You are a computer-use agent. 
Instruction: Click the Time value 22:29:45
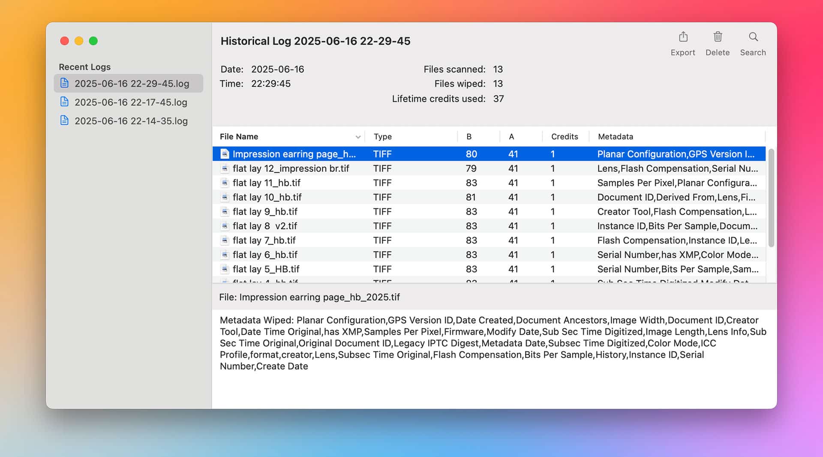tap(271, 84)
